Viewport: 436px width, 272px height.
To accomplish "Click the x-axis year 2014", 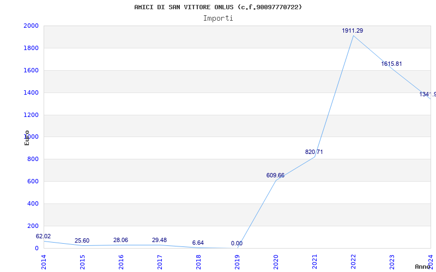I will tap(44, 262).
